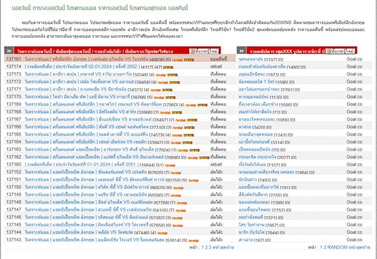Image resolution: width=377 pixels, height=259 pixels.
Task: Click thread number 137148
Action: click(x=14, y=202)
